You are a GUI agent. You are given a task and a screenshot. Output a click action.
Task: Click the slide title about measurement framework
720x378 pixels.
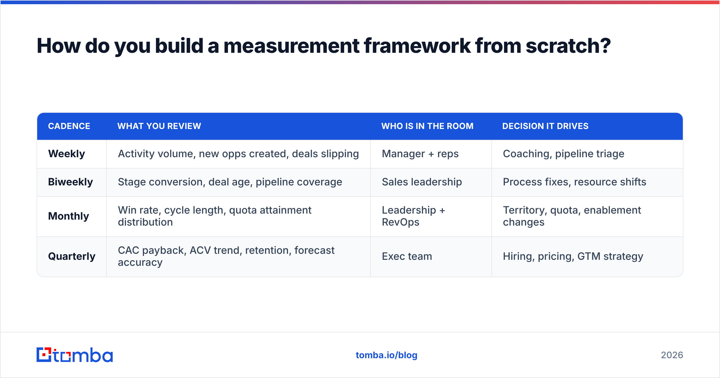tap(324, 46)
